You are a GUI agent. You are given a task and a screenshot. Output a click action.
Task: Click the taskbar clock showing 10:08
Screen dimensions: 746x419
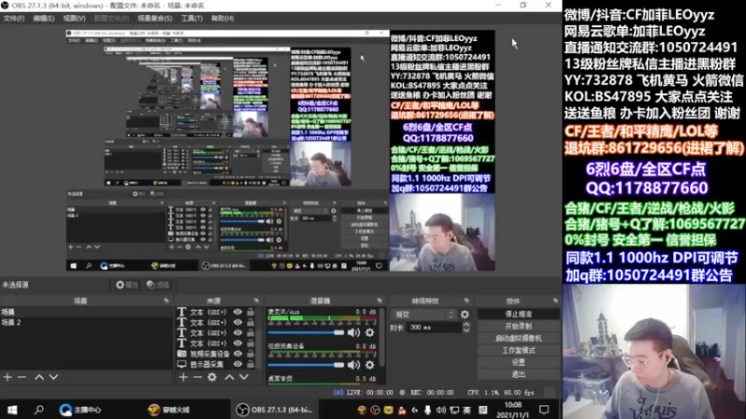(512, 410)
